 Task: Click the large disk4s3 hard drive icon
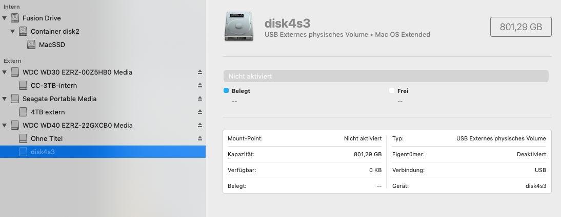(x=239, y=27)
